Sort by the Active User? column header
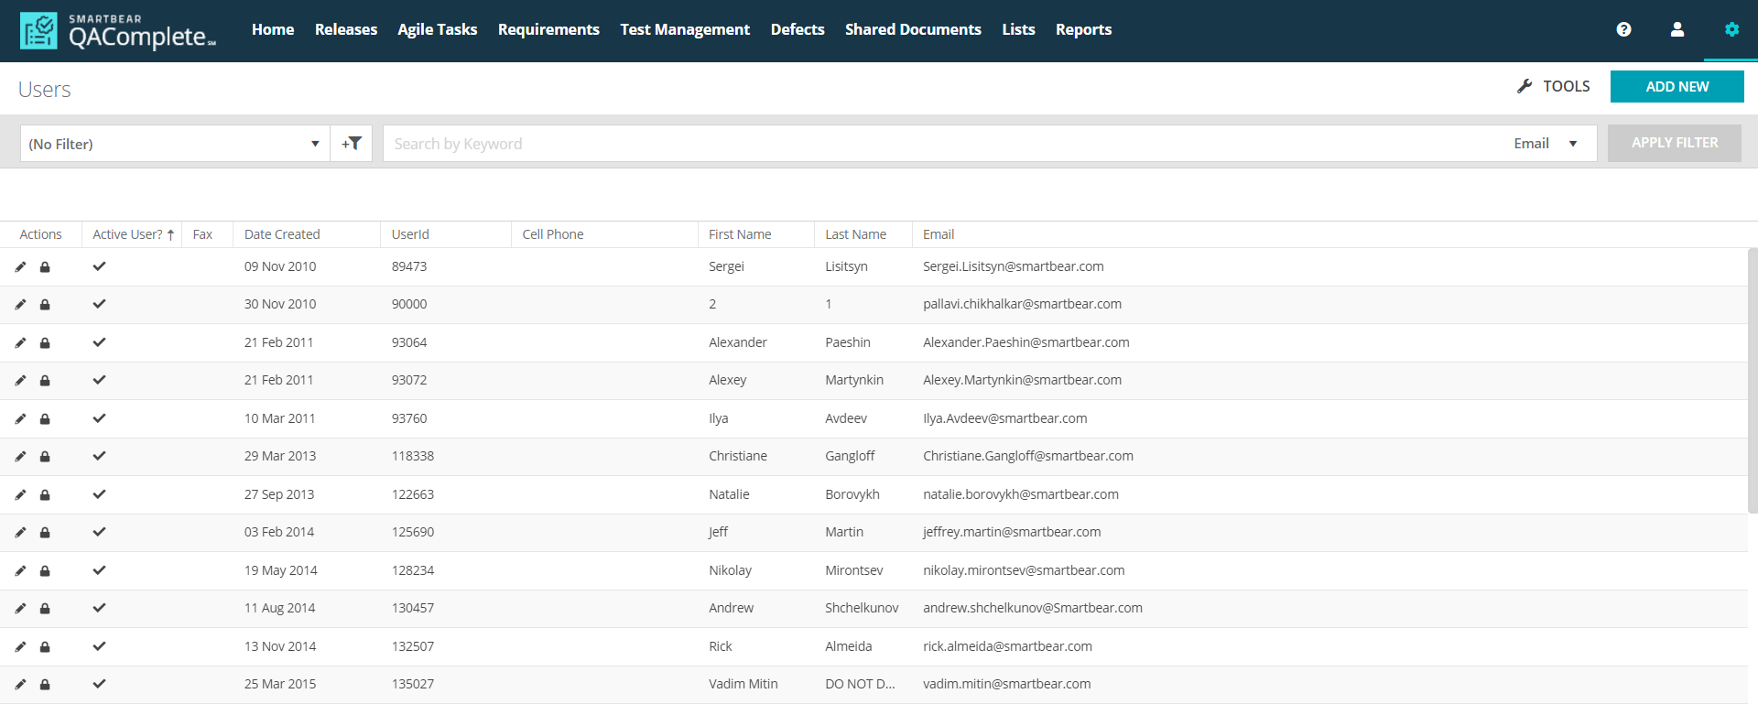Viewport: 1758px width, 715px height. coord(128,234)
